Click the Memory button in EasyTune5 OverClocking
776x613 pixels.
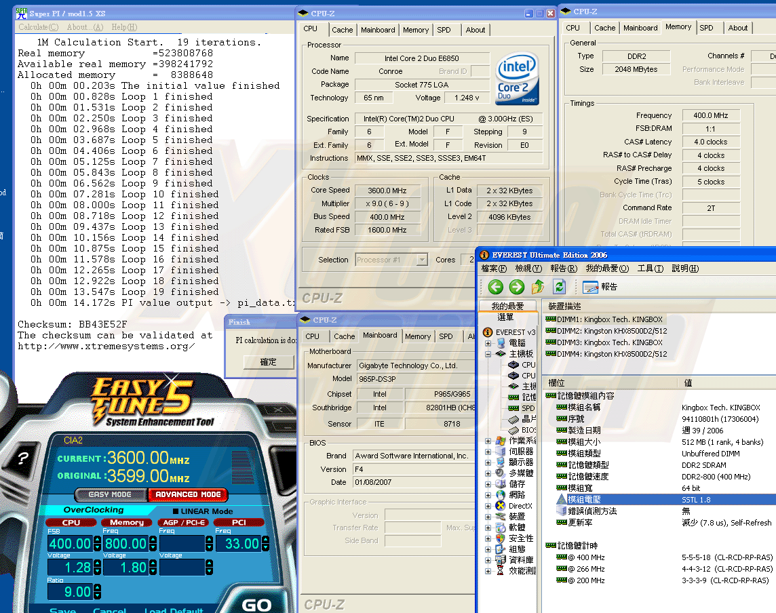click(127, 522)
